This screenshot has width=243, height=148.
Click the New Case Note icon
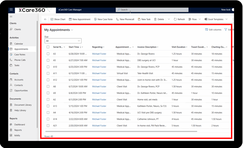click(x=95, y=19)
